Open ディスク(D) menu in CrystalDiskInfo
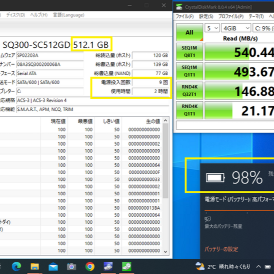Image resolution: width=274 pixels, height=274 pixels. click(x=16, y=15)
